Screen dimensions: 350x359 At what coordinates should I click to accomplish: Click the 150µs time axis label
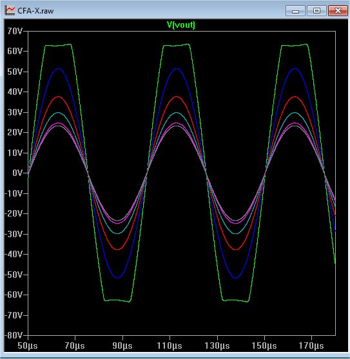(x=264, y=345)
